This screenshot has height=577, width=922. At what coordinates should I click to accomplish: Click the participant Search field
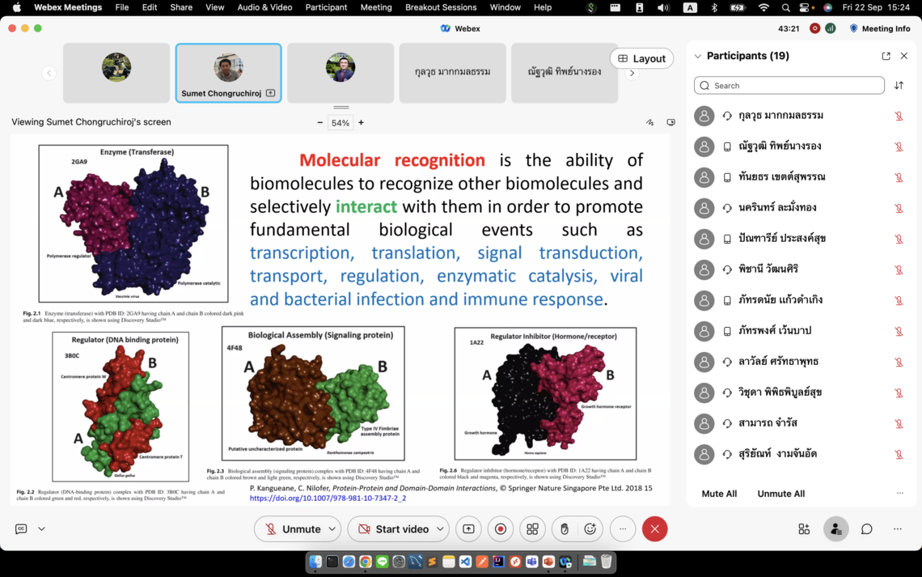tap(789, 86)
